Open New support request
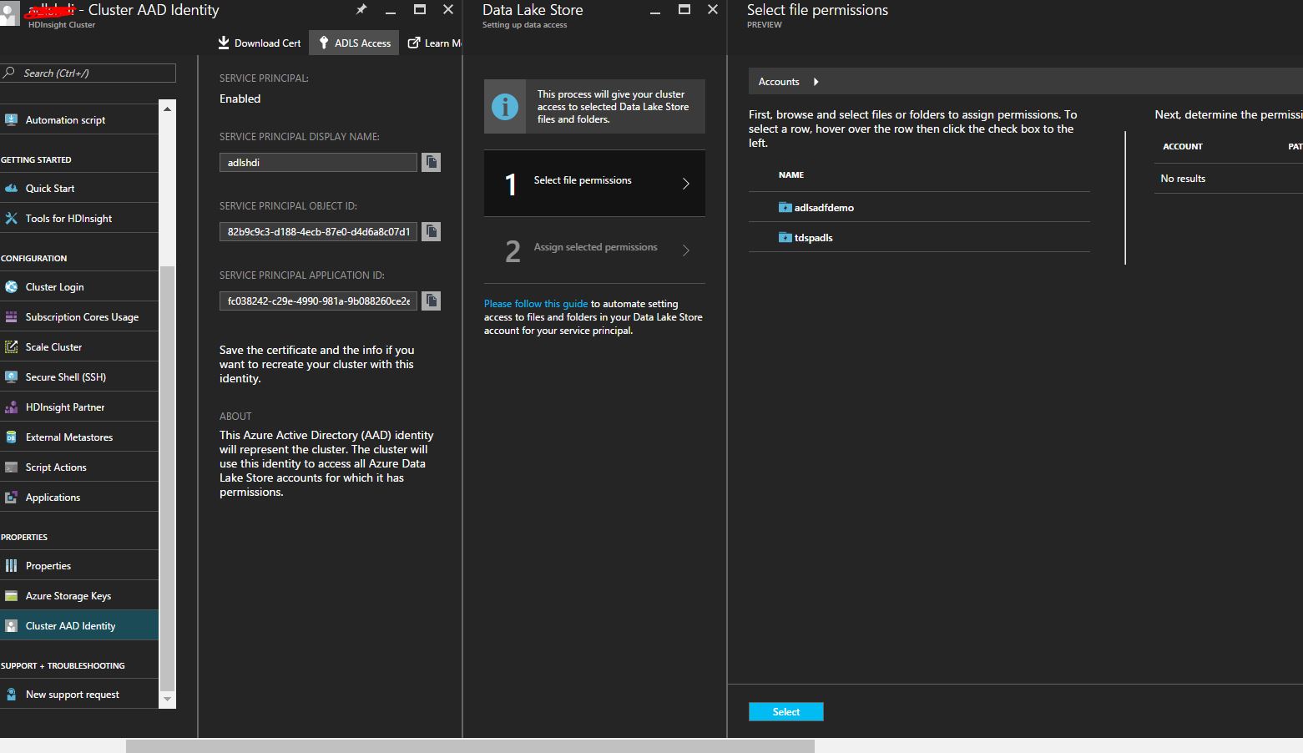The image size is (1303, 753). pos(79,695)
